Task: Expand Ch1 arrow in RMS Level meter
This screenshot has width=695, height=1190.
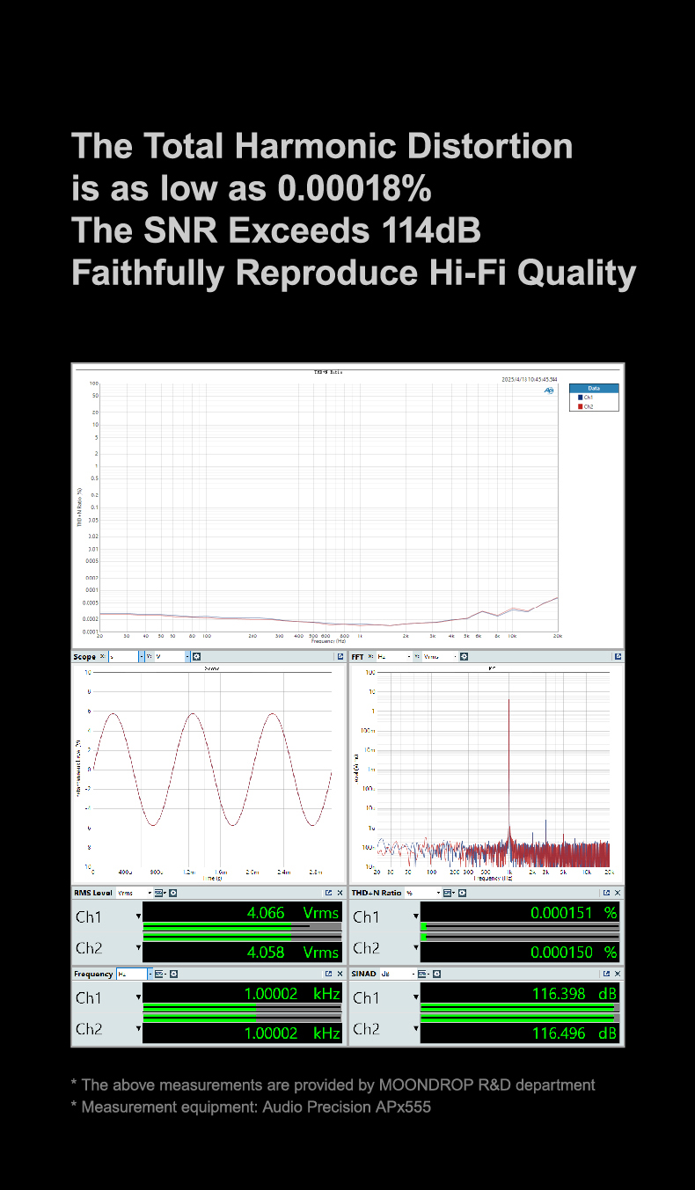Action: point(138,916)
